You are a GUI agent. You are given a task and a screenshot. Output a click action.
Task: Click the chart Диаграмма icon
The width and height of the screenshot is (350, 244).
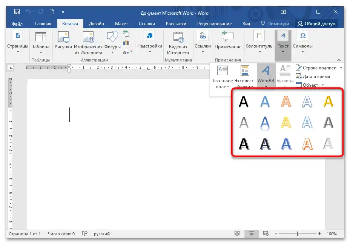[126, 42]
